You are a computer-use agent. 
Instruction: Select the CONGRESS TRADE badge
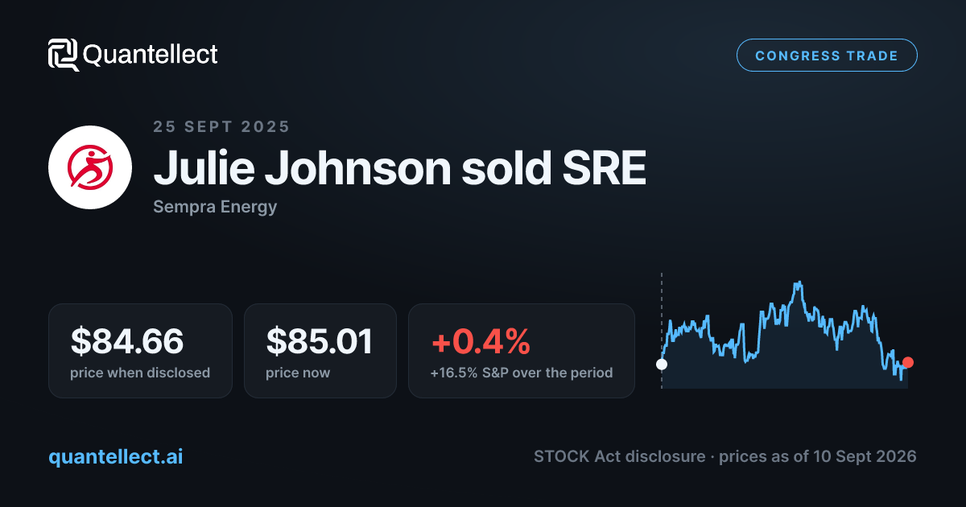(x=827, y=56)
